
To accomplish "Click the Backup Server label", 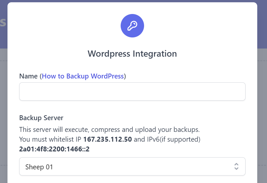I will [41, 118].
